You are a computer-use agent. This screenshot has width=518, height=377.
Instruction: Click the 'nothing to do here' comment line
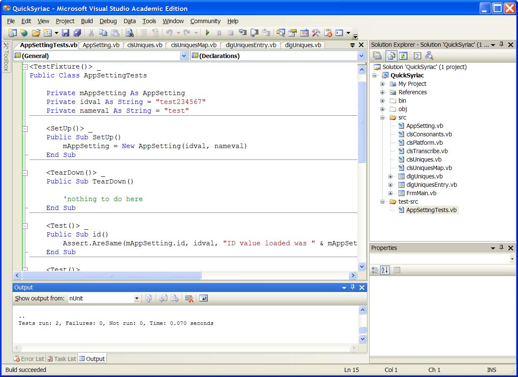pyautogui.click(x=103, y=199)
